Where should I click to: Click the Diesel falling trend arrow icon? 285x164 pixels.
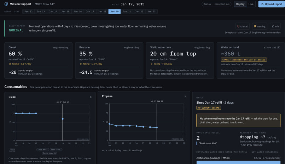coord(10,64)
